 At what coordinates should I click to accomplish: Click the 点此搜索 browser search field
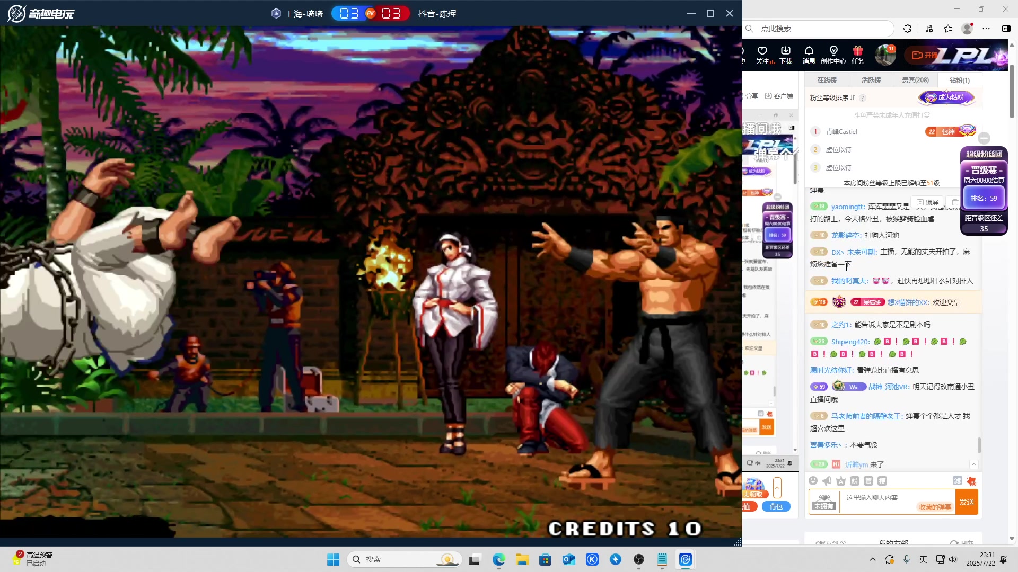[819, 29]
